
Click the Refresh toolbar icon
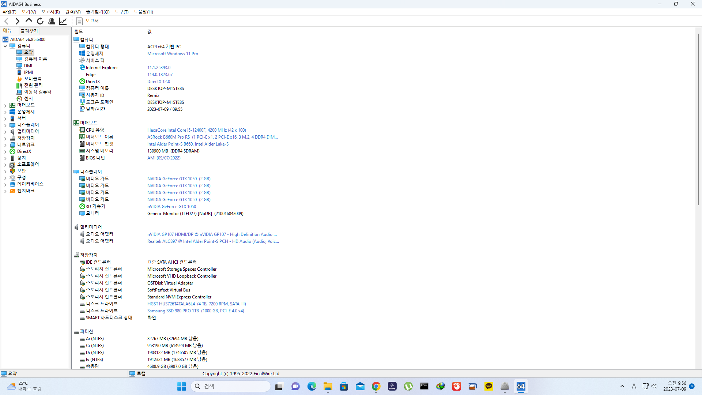pos(40,21)
